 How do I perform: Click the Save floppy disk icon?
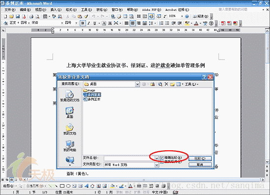pyautogui.click(x=18, y=16)
